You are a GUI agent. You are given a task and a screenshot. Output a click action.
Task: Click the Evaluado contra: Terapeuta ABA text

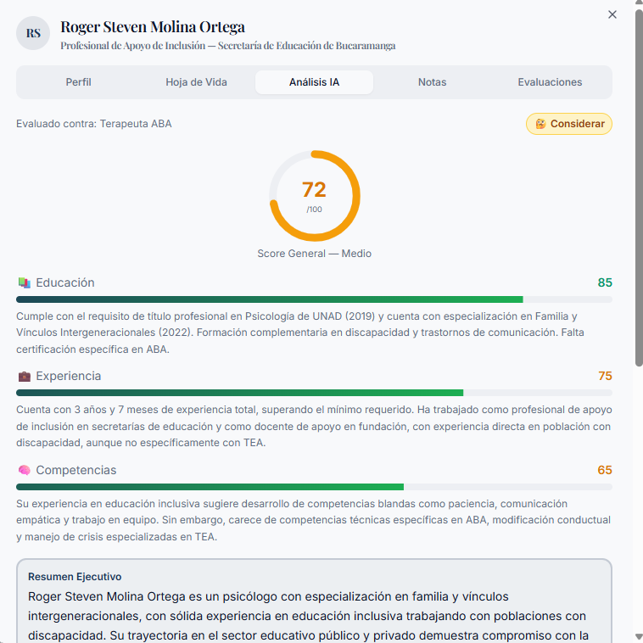[94, 124]
